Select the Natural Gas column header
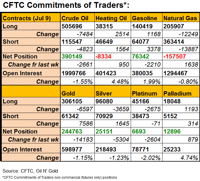 tap(180, 18)
